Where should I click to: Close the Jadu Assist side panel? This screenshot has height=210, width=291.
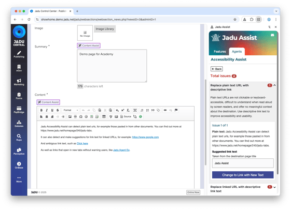coord(276,27)
